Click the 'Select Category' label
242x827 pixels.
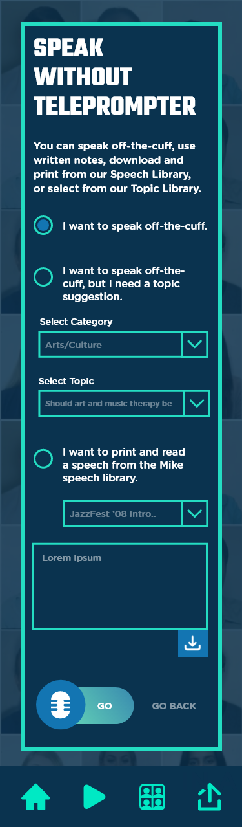76,322
